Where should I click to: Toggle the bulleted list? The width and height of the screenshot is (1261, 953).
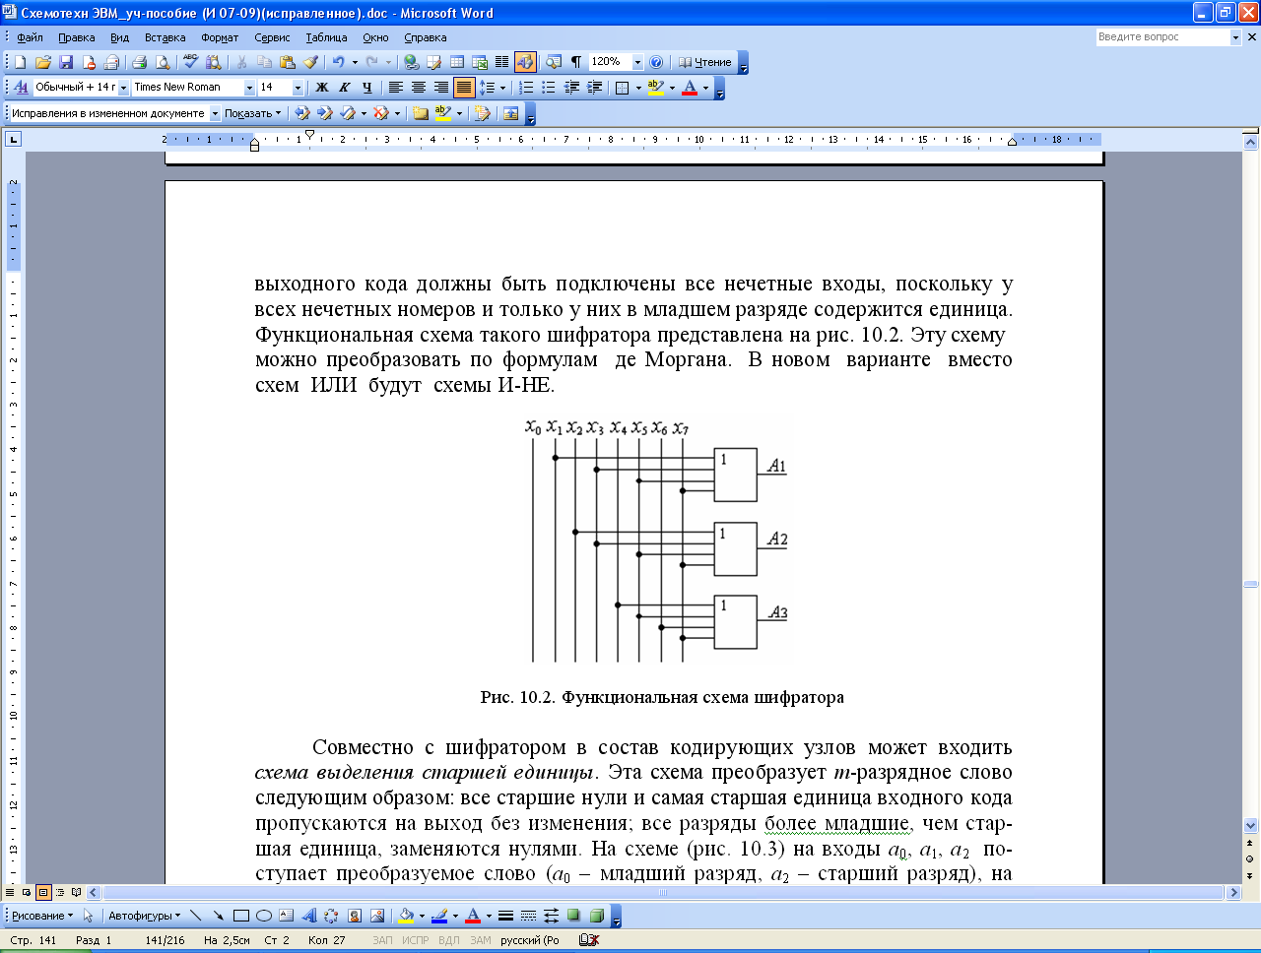[x=549, y=88]
